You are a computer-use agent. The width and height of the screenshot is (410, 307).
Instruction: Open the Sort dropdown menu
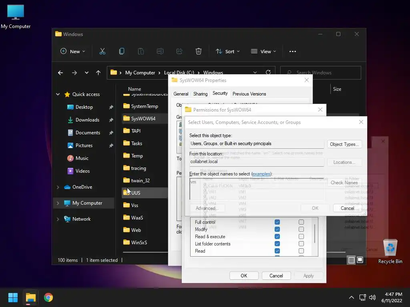(x=227, y=52)
